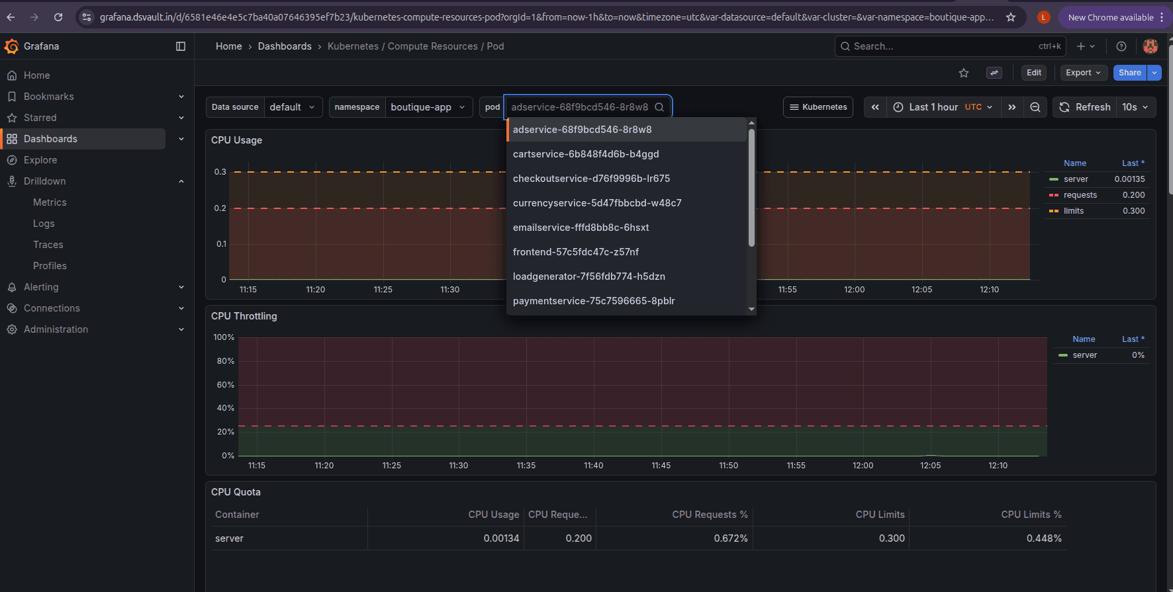Open the Data source default dropdown
The width and height of the screenshot is (1173, 592).
point(293,107)
